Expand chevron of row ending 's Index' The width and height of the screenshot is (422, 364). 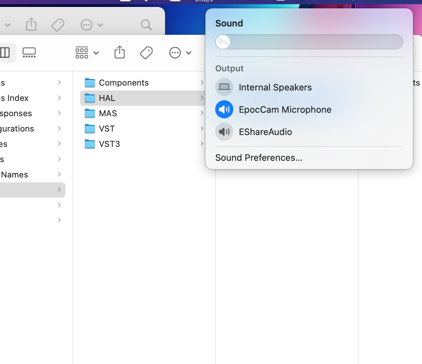tap(60, 98)
